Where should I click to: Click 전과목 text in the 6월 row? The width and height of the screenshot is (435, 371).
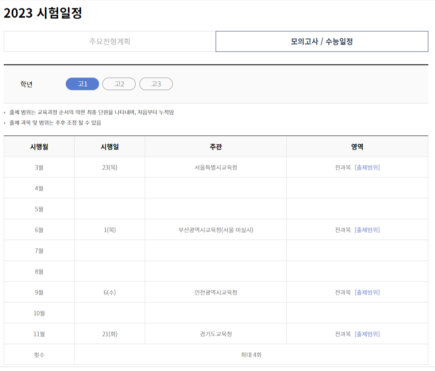coord(343,230)
